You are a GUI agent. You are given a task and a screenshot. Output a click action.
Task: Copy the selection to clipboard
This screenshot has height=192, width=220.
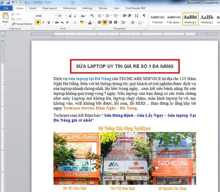[x=16, y=19]
